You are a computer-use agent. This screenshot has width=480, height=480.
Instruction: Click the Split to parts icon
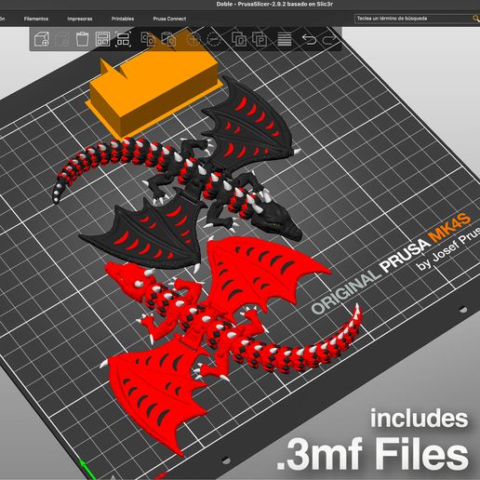(260, 39)
